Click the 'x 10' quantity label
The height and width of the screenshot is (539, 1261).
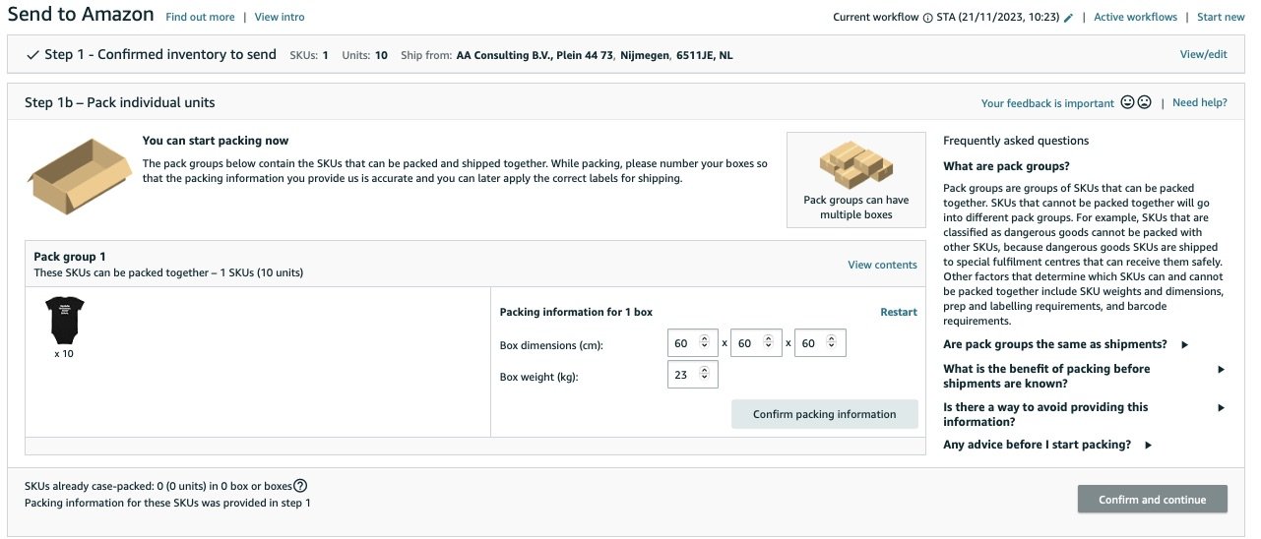[64, 353]
